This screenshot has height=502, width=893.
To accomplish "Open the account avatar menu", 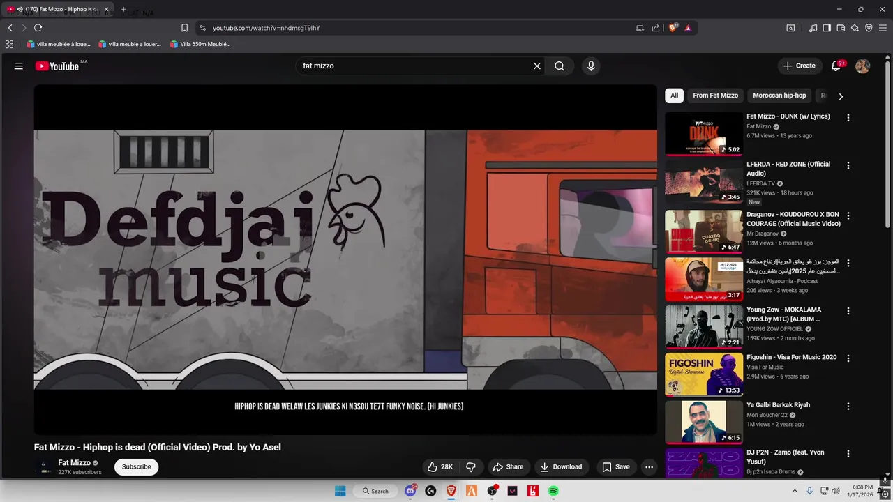I will click(x=862, y=66).
